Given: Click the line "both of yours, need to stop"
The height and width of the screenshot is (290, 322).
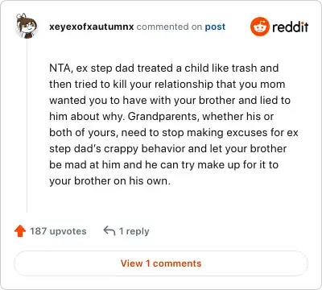Looking at the screenshot, I should click(174, 133).
